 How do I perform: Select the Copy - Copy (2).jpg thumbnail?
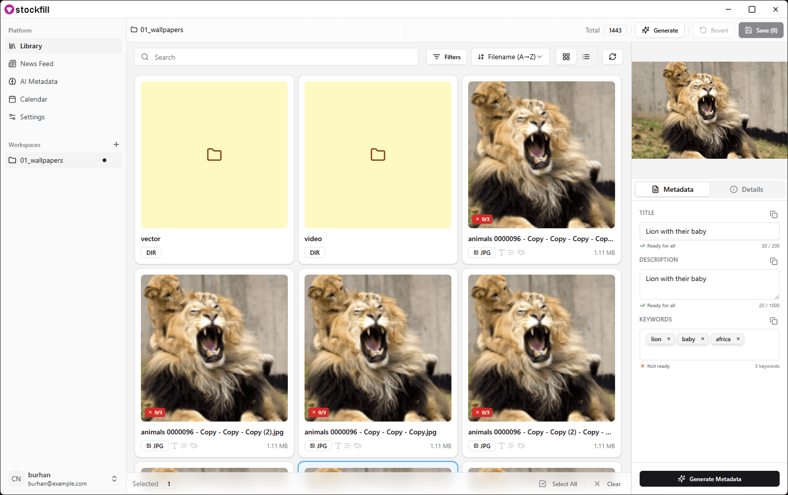pos(214,348)
